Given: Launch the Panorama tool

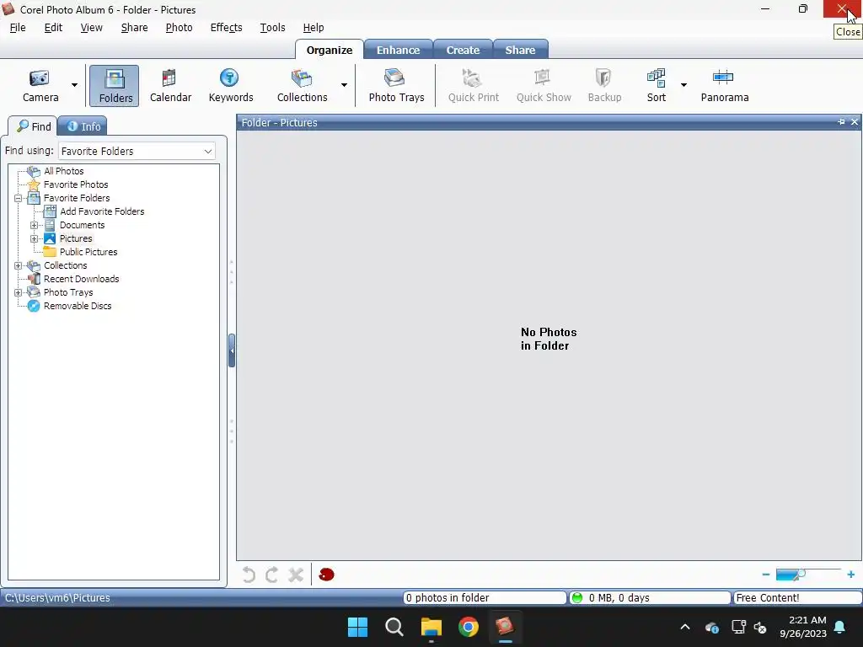Looking at the screenshot, I should coord(724,85).
